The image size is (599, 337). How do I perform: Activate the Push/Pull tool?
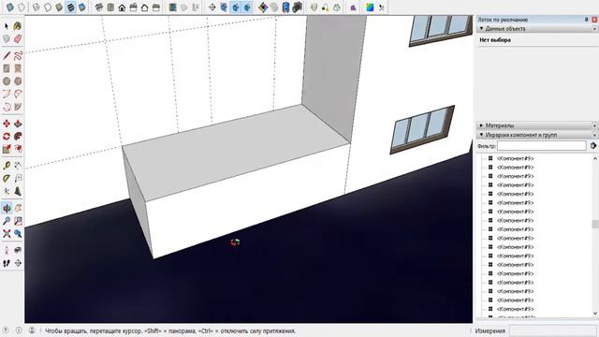18,124
